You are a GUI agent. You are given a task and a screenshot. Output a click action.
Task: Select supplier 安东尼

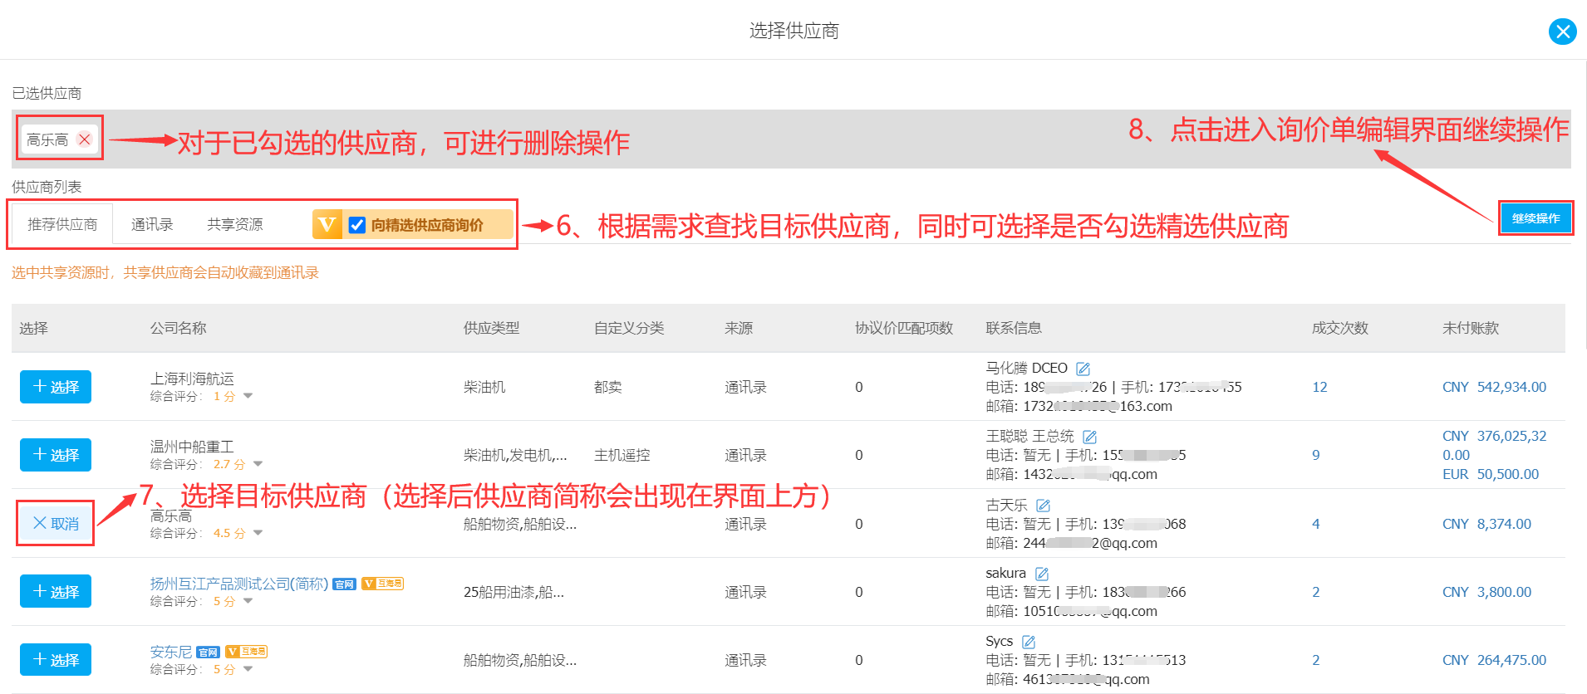(x=56, y=659)
